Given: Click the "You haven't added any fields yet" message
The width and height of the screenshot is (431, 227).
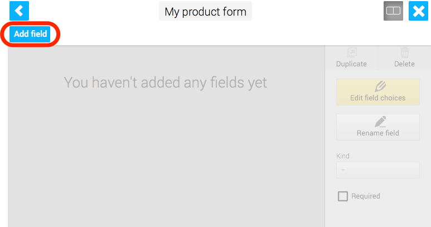Looking at the screenshot, I should click(x=166, y=83).
